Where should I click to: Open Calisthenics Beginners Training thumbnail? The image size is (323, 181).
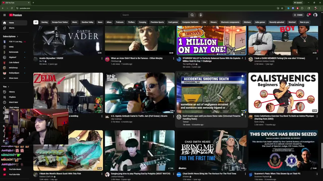pos(283,93)
